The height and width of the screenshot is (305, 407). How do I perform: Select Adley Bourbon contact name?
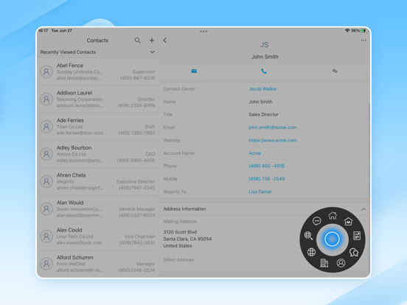(x=74, y=148)
